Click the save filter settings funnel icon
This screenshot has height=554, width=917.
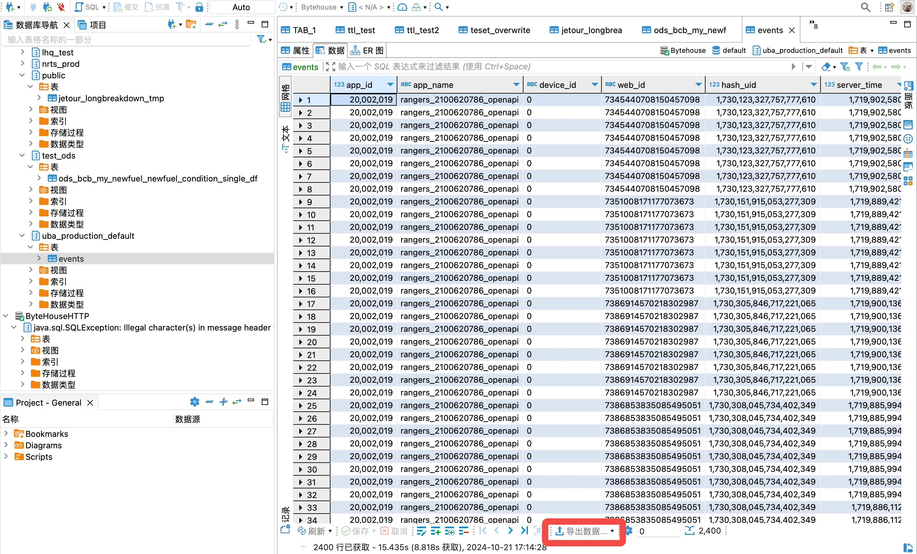pos(845,67)
